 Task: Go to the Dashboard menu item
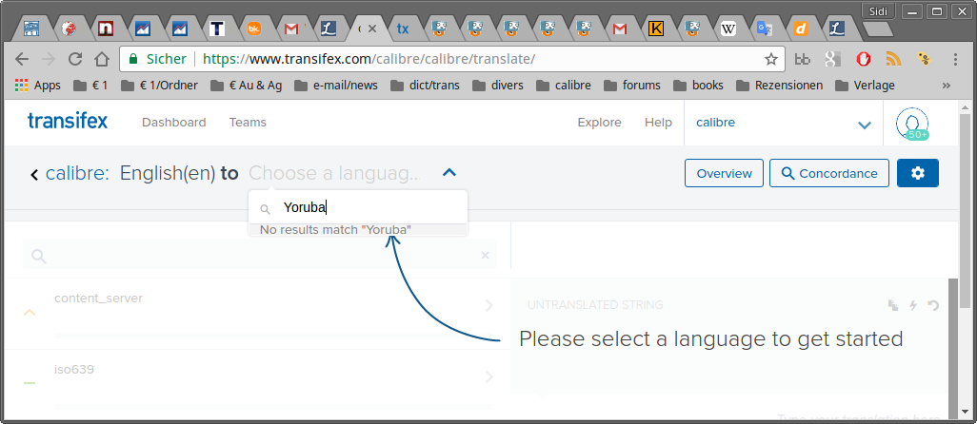pos(174,123)
